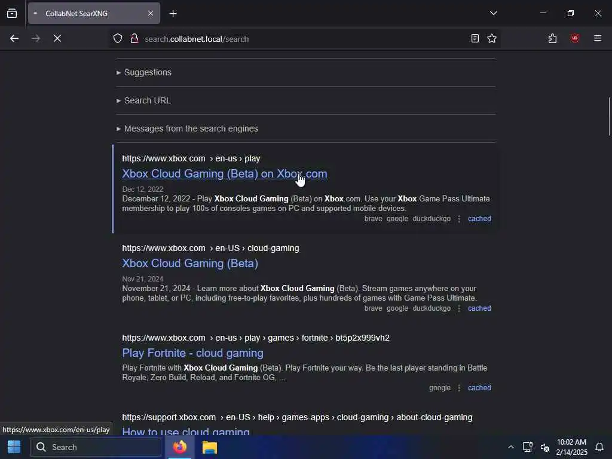Show hidden system tray icons

coord(510,447)
